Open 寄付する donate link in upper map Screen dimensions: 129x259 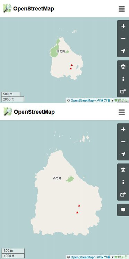pyautogui.click(x=121, y=100)
